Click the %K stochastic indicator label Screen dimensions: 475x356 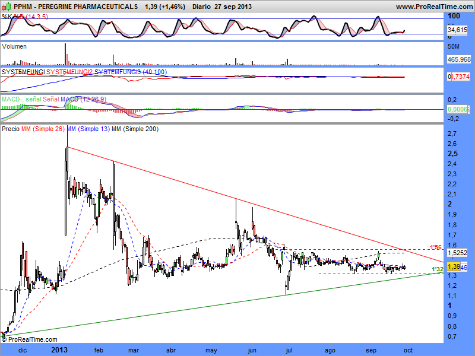(x=7, y=17)
